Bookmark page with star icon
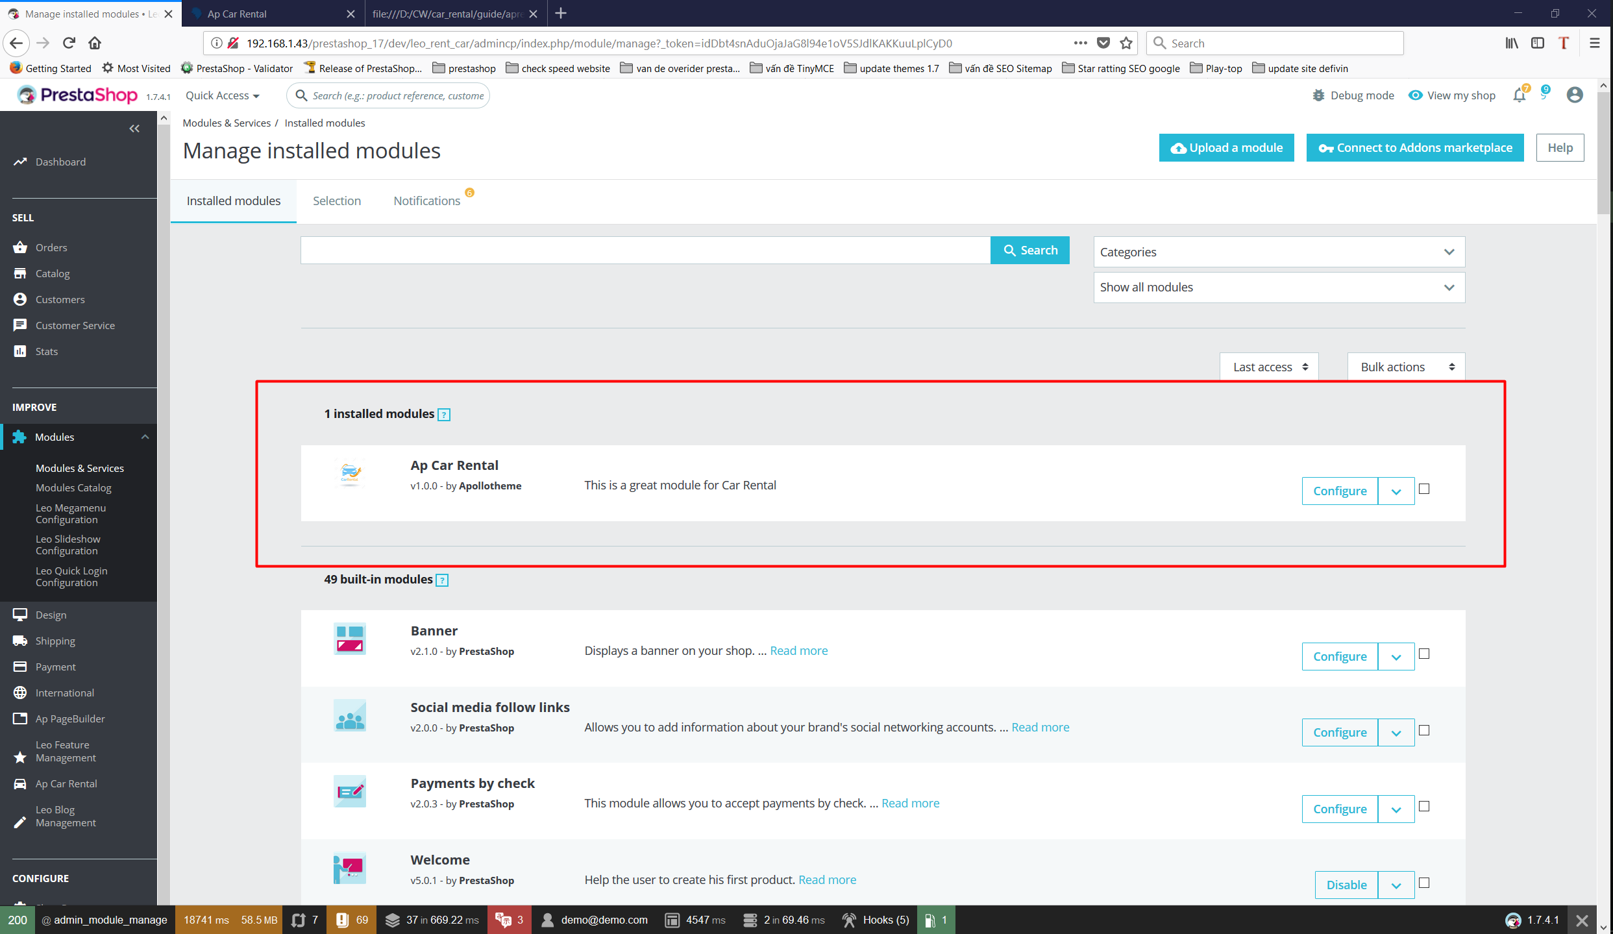This screenshot has height=934, width=1613. [1126, 43]
